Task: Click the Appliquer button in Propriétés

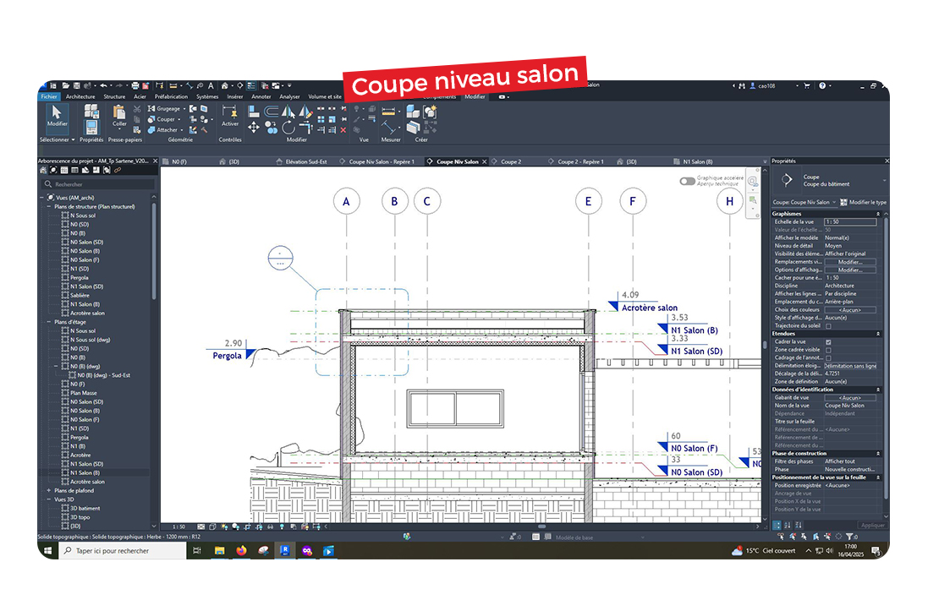Action: click(x=872, y=526)
